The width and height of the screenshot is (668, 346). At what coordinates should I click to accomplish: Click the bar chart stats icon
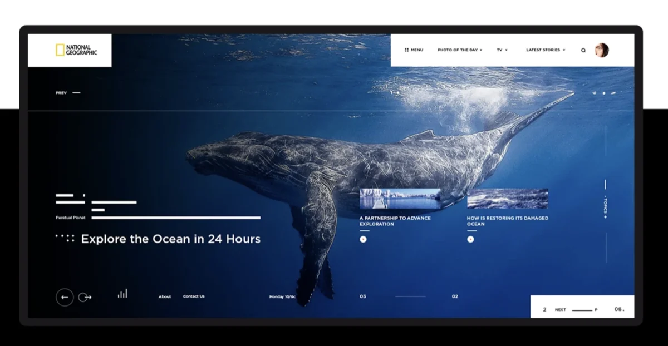coord(122,294)
